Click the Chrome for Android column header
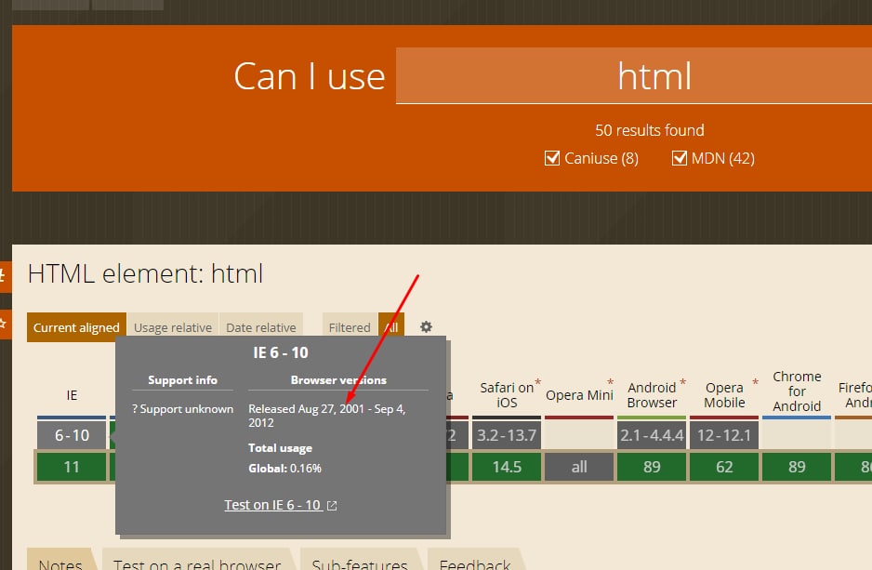The width and height of the screenshot is (872, 570). [x=797, y=391]
